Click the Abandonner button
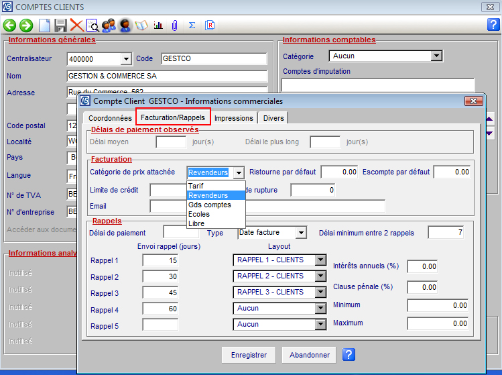The width and height of the screenshot is (502, 375). [309, 355]
